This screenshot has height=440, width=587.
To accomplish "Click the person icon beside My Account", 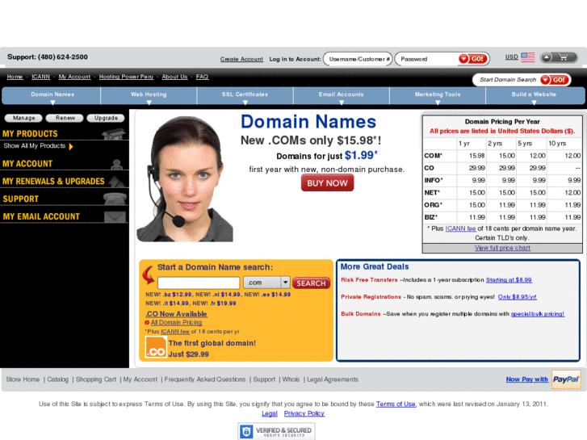I will click(x=117, y=164).
